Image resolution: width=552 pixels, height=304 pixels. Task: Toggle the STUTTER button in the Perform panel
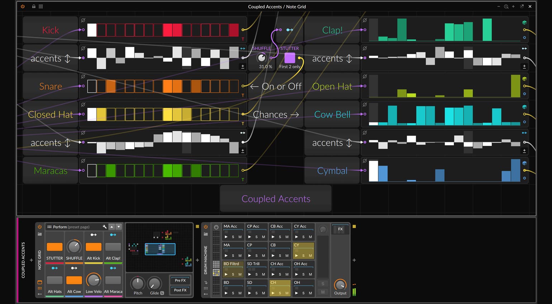(54, 247)
